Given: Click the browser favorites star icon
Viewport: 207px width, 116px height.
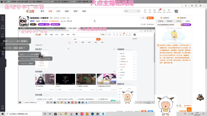Looking at the screenshot, I should click(186, 6).
